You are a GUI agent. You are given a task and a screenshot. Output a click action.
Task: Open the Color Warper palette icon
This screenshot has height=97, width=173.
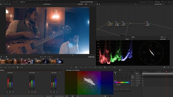(76, 67)
